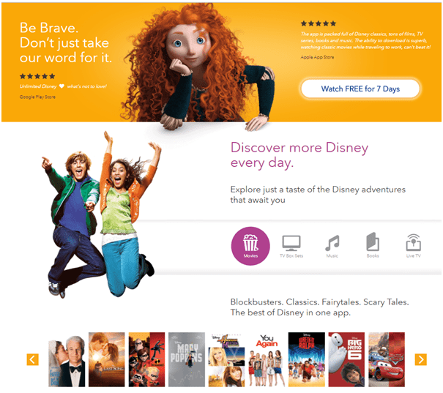Open the Wreck-It Ralph poster

tap(306, 359)
